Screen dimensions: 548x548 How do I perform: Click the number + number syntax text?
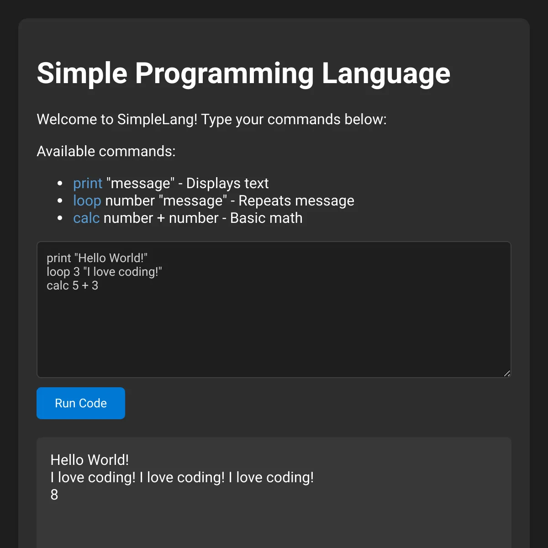pyautogui.click(x=161, y=218)
